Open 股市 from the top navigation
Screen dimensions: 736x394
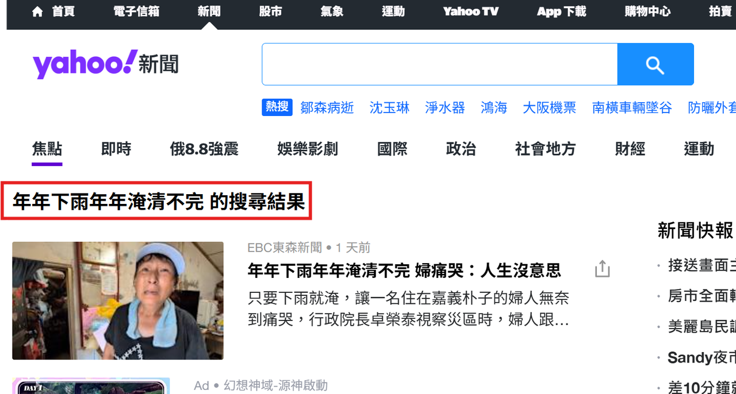(270, 11)
